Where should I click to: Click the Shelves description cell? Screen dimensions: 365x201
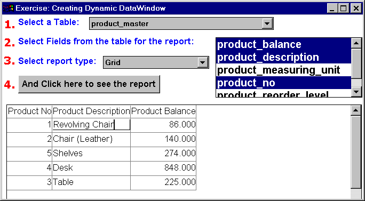coord(91,154)
